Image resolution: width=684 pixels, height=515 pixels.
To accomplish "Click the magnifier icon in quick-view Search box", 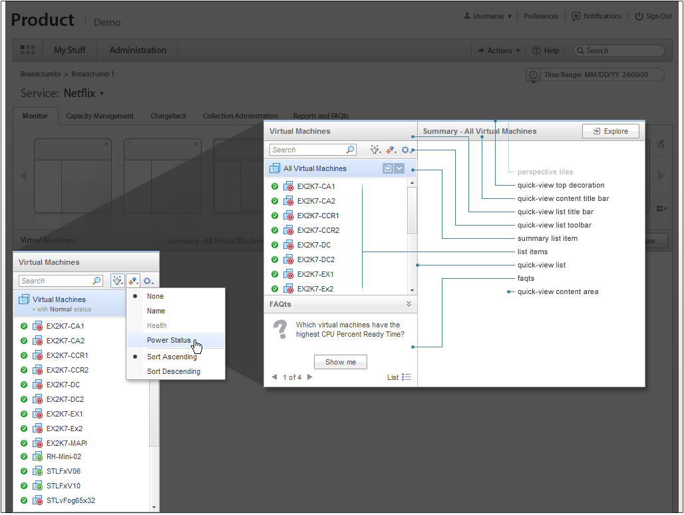I will pos(350,150).
